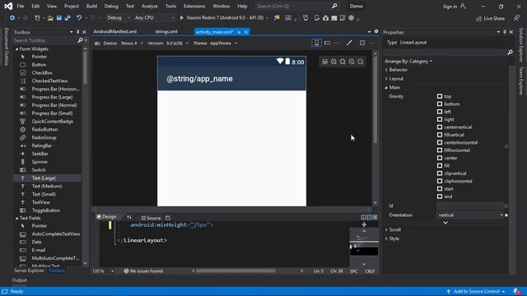Open the Output panel

[19, 280]
